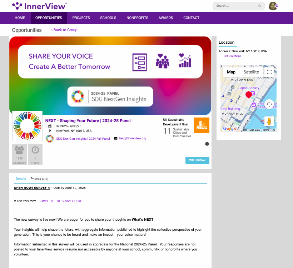
Task: Click the SDG NextGen Insights panel badge
Action: tap(110, 96)
